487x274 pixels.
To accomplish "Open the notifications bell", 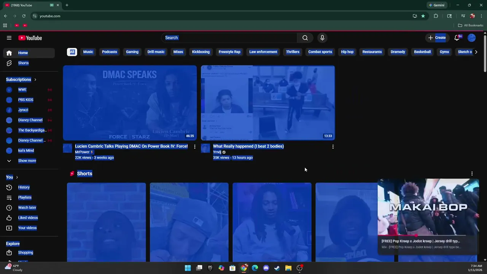I will click(457, 38).
